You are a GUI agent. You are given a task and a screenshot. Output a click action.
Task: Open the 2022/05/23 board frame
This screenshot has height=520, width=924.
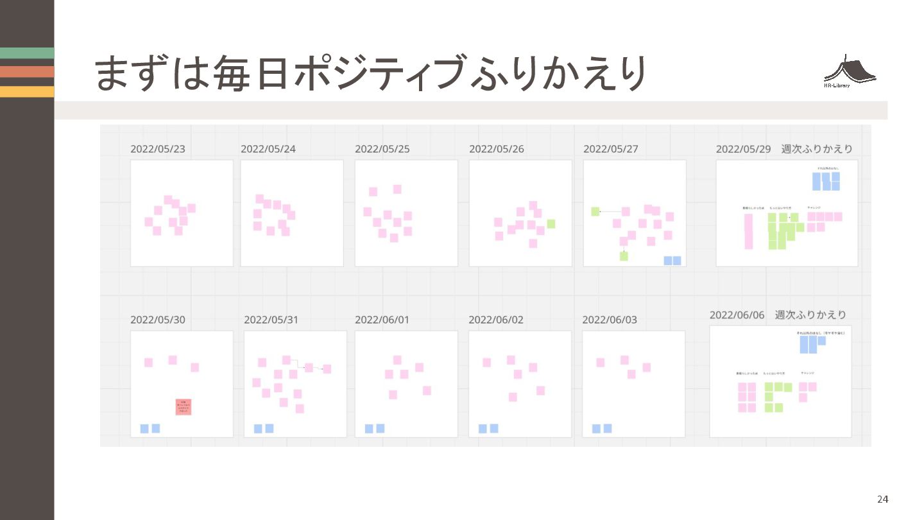pyautogui.click(x=182, y=213)
